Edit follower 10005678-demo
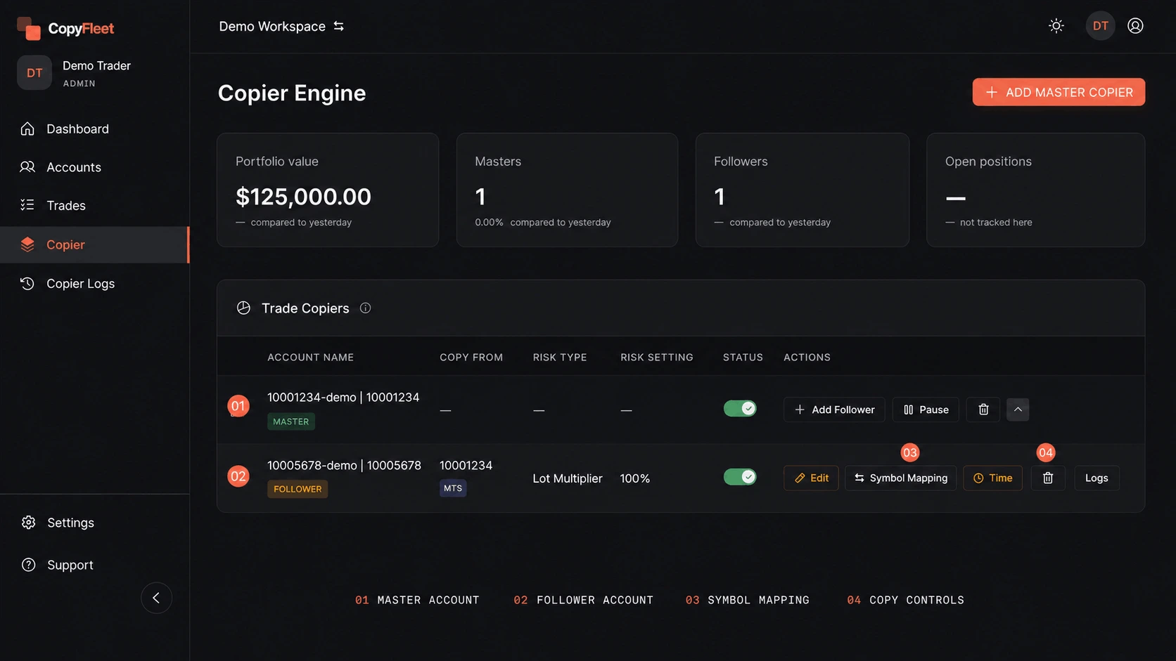1176x661 pixels. pyautogui.click(x=811, y=478)
